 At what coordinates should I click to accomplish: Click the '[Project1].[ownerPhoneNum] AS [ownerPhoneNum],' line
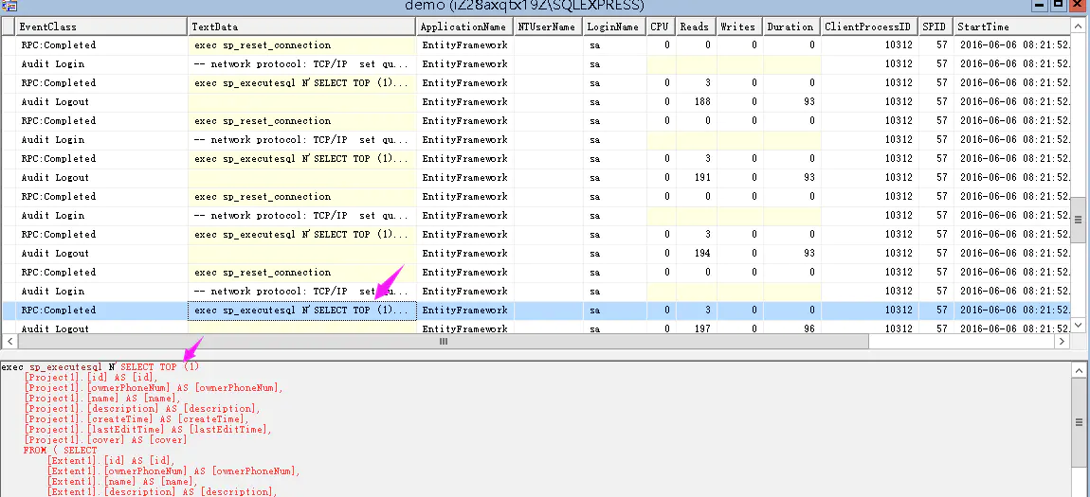point(153,387)
